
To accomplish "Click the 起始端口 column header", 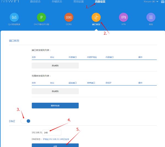I will (x=73, y=83).
